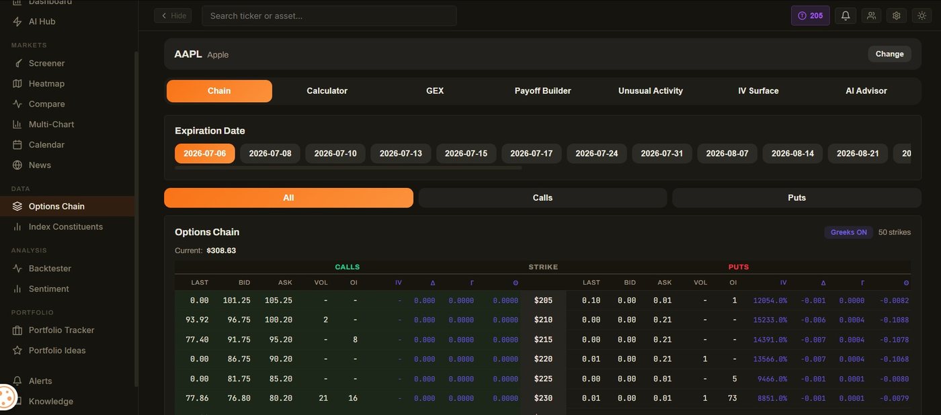The width and height of the screenshot is (941, 415).
Task: Switch to the GEX tab
Action: [x=435, y=91]
